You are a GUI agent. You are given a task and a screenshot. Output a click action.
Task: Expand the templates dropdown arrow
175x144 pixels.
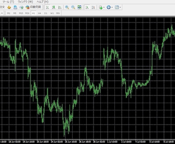120,7
